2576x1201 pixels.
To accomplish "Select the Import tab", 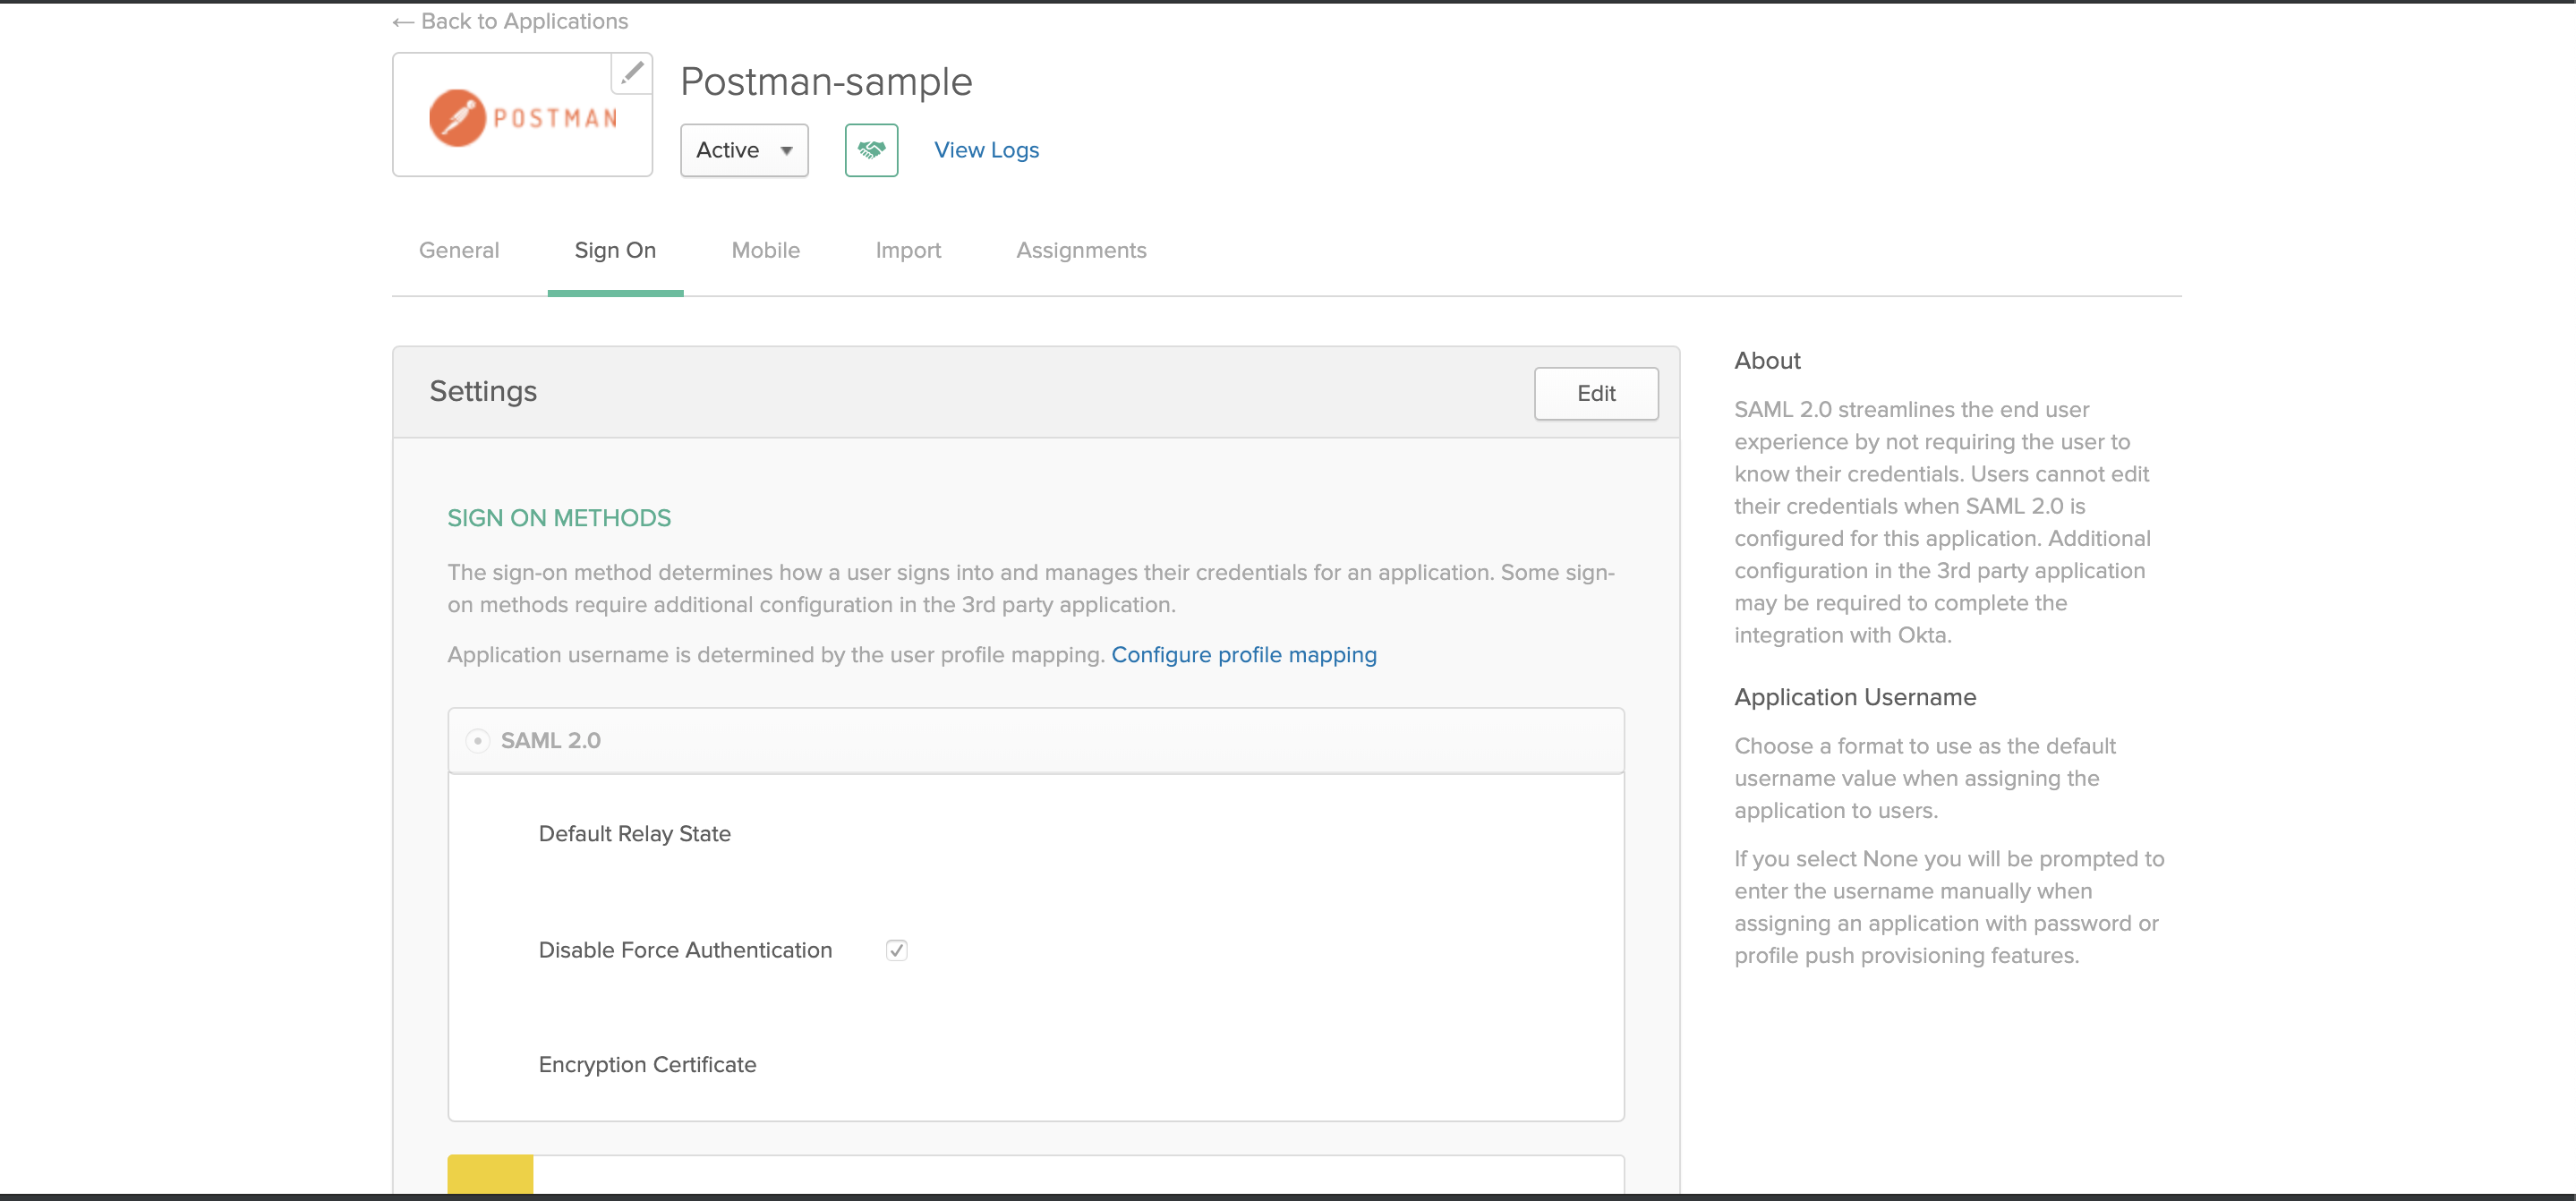I will (908, 250).
